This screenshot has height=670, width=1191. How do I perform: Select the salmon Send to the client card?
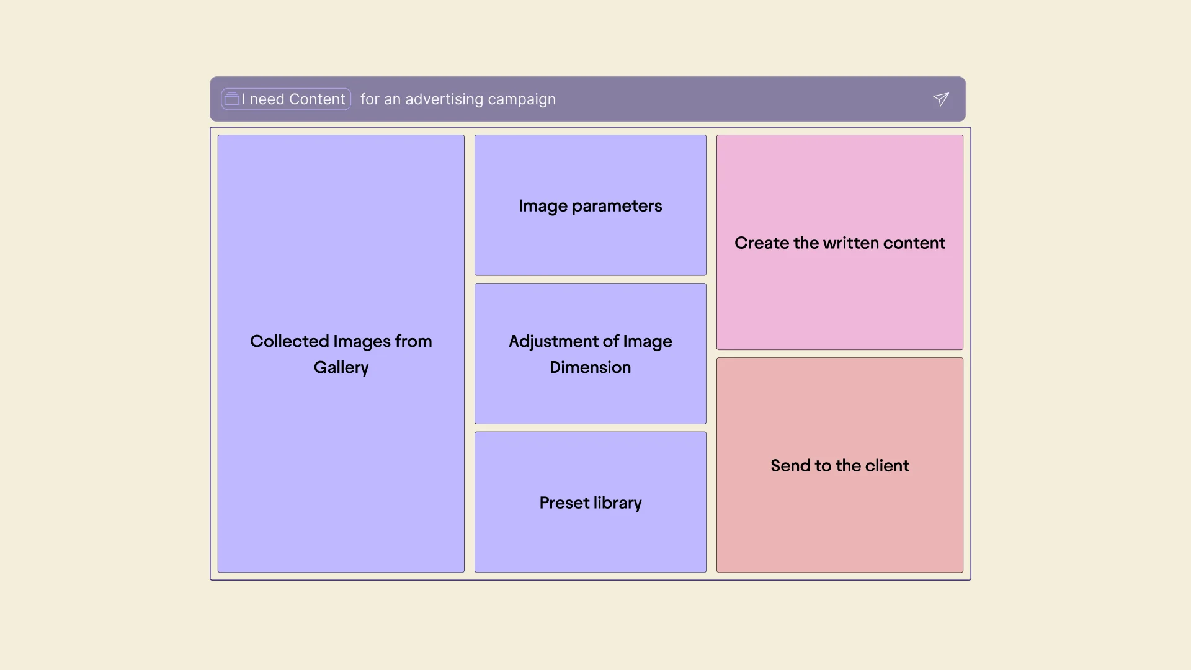click(x=840, y=465)
